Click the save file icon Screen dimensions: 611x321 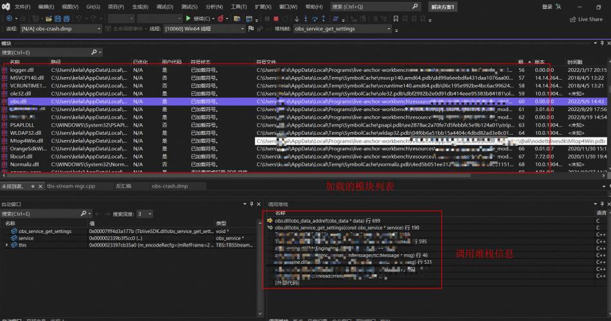pos(58,19)
